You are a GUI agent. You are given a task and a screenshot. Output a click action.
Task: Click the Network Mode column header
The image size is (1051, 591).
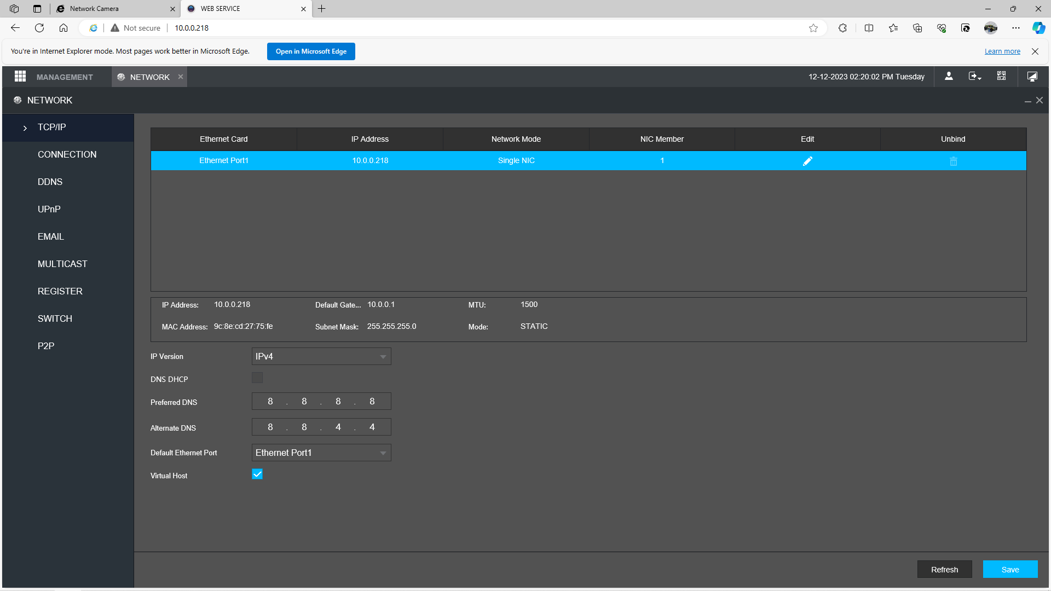coord(516,139)
